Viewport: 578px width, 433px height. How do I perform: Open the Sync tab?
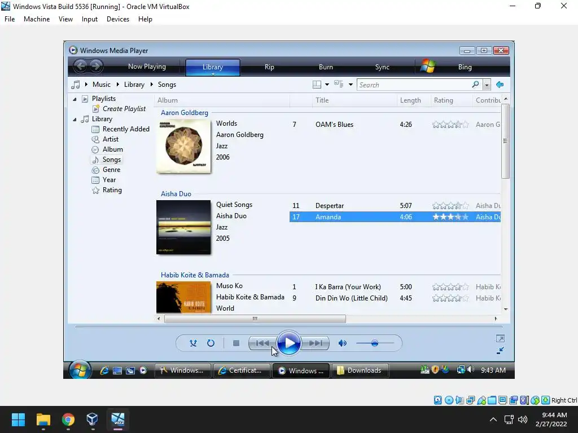(382, 67)
